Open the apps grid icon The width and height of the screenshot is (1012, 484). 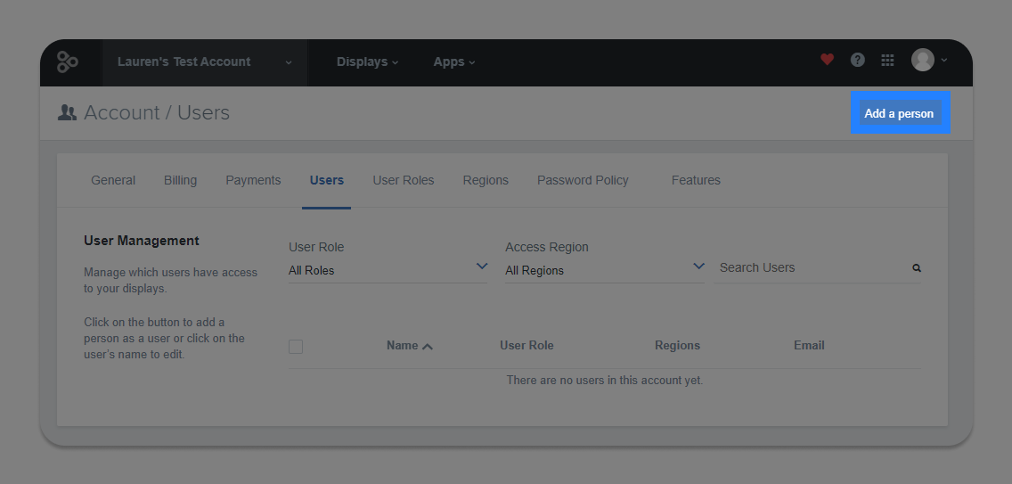(887, 60)
